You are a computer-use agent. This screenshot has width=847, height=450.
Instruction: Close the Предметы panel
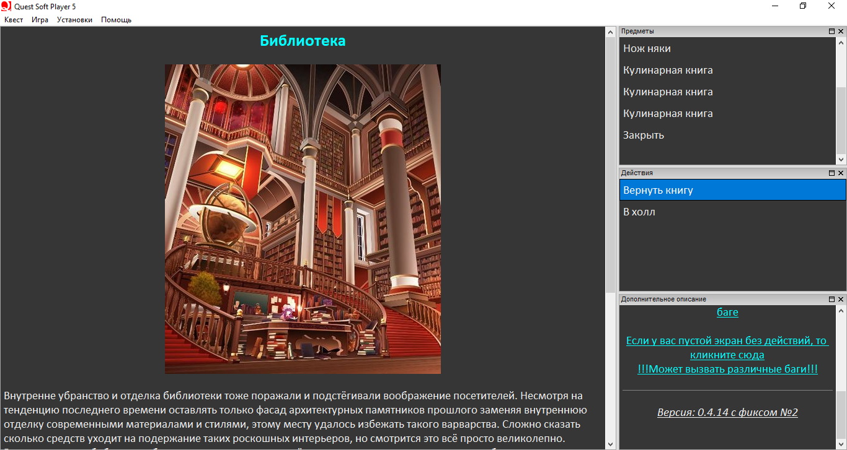click(x=841, y=32)
